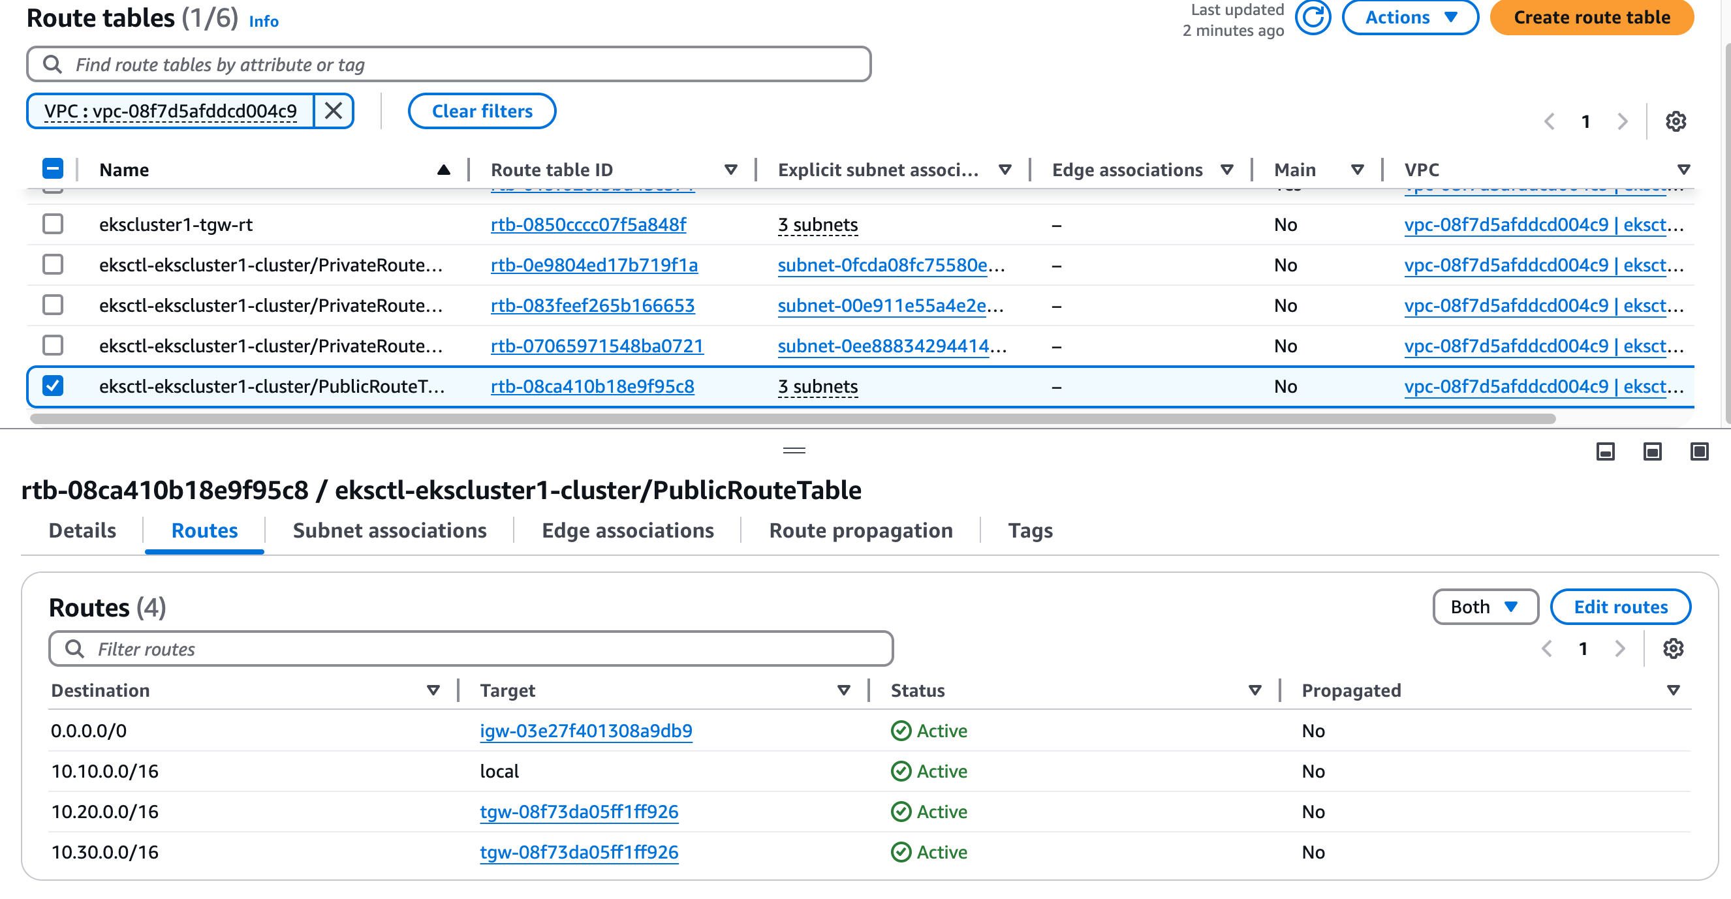Go to next page of route tables
Image resolution: width=1731 pixels, height=899 pixels.
coord(1622,121)
